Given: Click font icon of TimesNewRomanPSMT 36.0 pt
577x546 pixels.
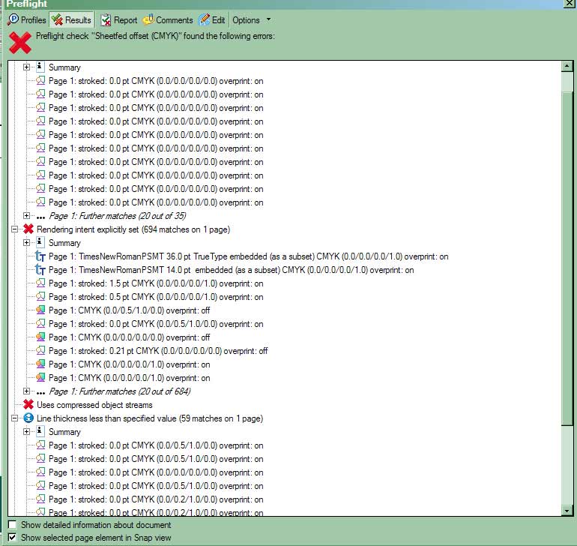Looking at the screenshot, I should (x=40, y=256).
